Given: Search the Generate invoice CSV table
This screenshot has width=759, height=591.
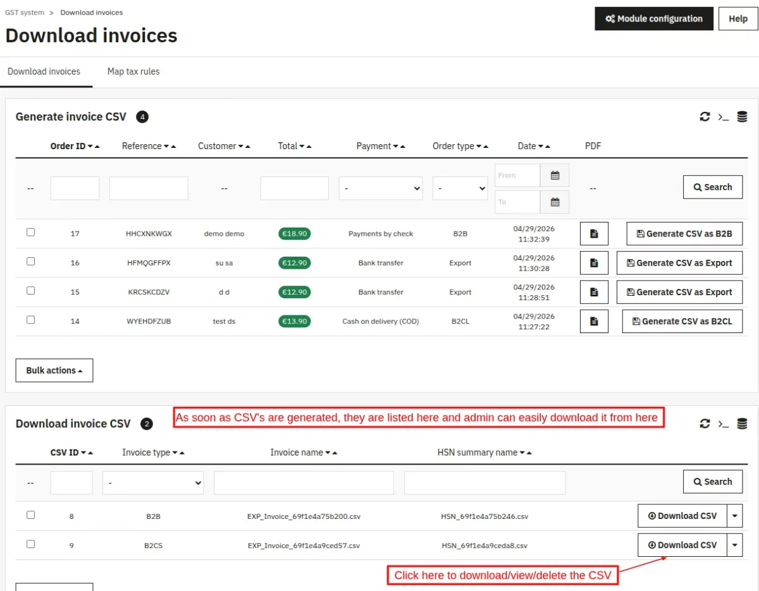Looking at the screenshot, I should pyautogui.click(x=713, y=187).
